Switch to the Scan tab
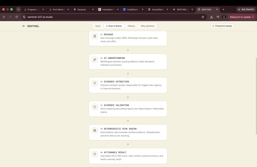257x167 pixels. coord(98,26)
